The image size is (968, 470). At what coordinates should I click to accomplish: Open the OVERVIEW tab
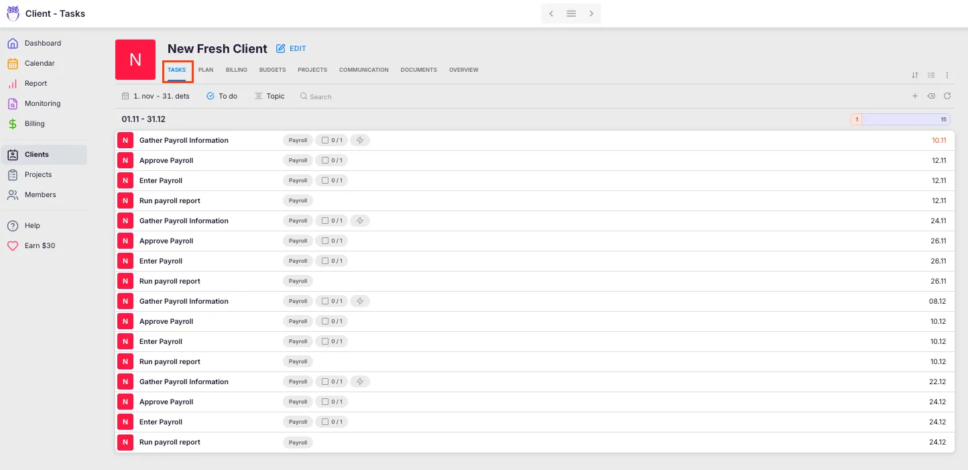pos(463,70)
